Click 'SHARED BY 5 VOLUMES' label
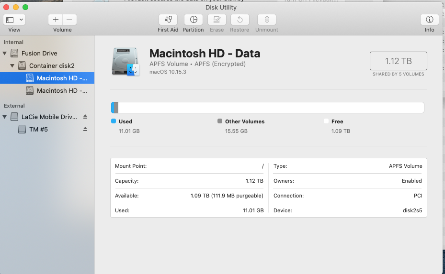The height and width of the screenshot is (274, 445). pyautogui.click(x=398, y=74)
